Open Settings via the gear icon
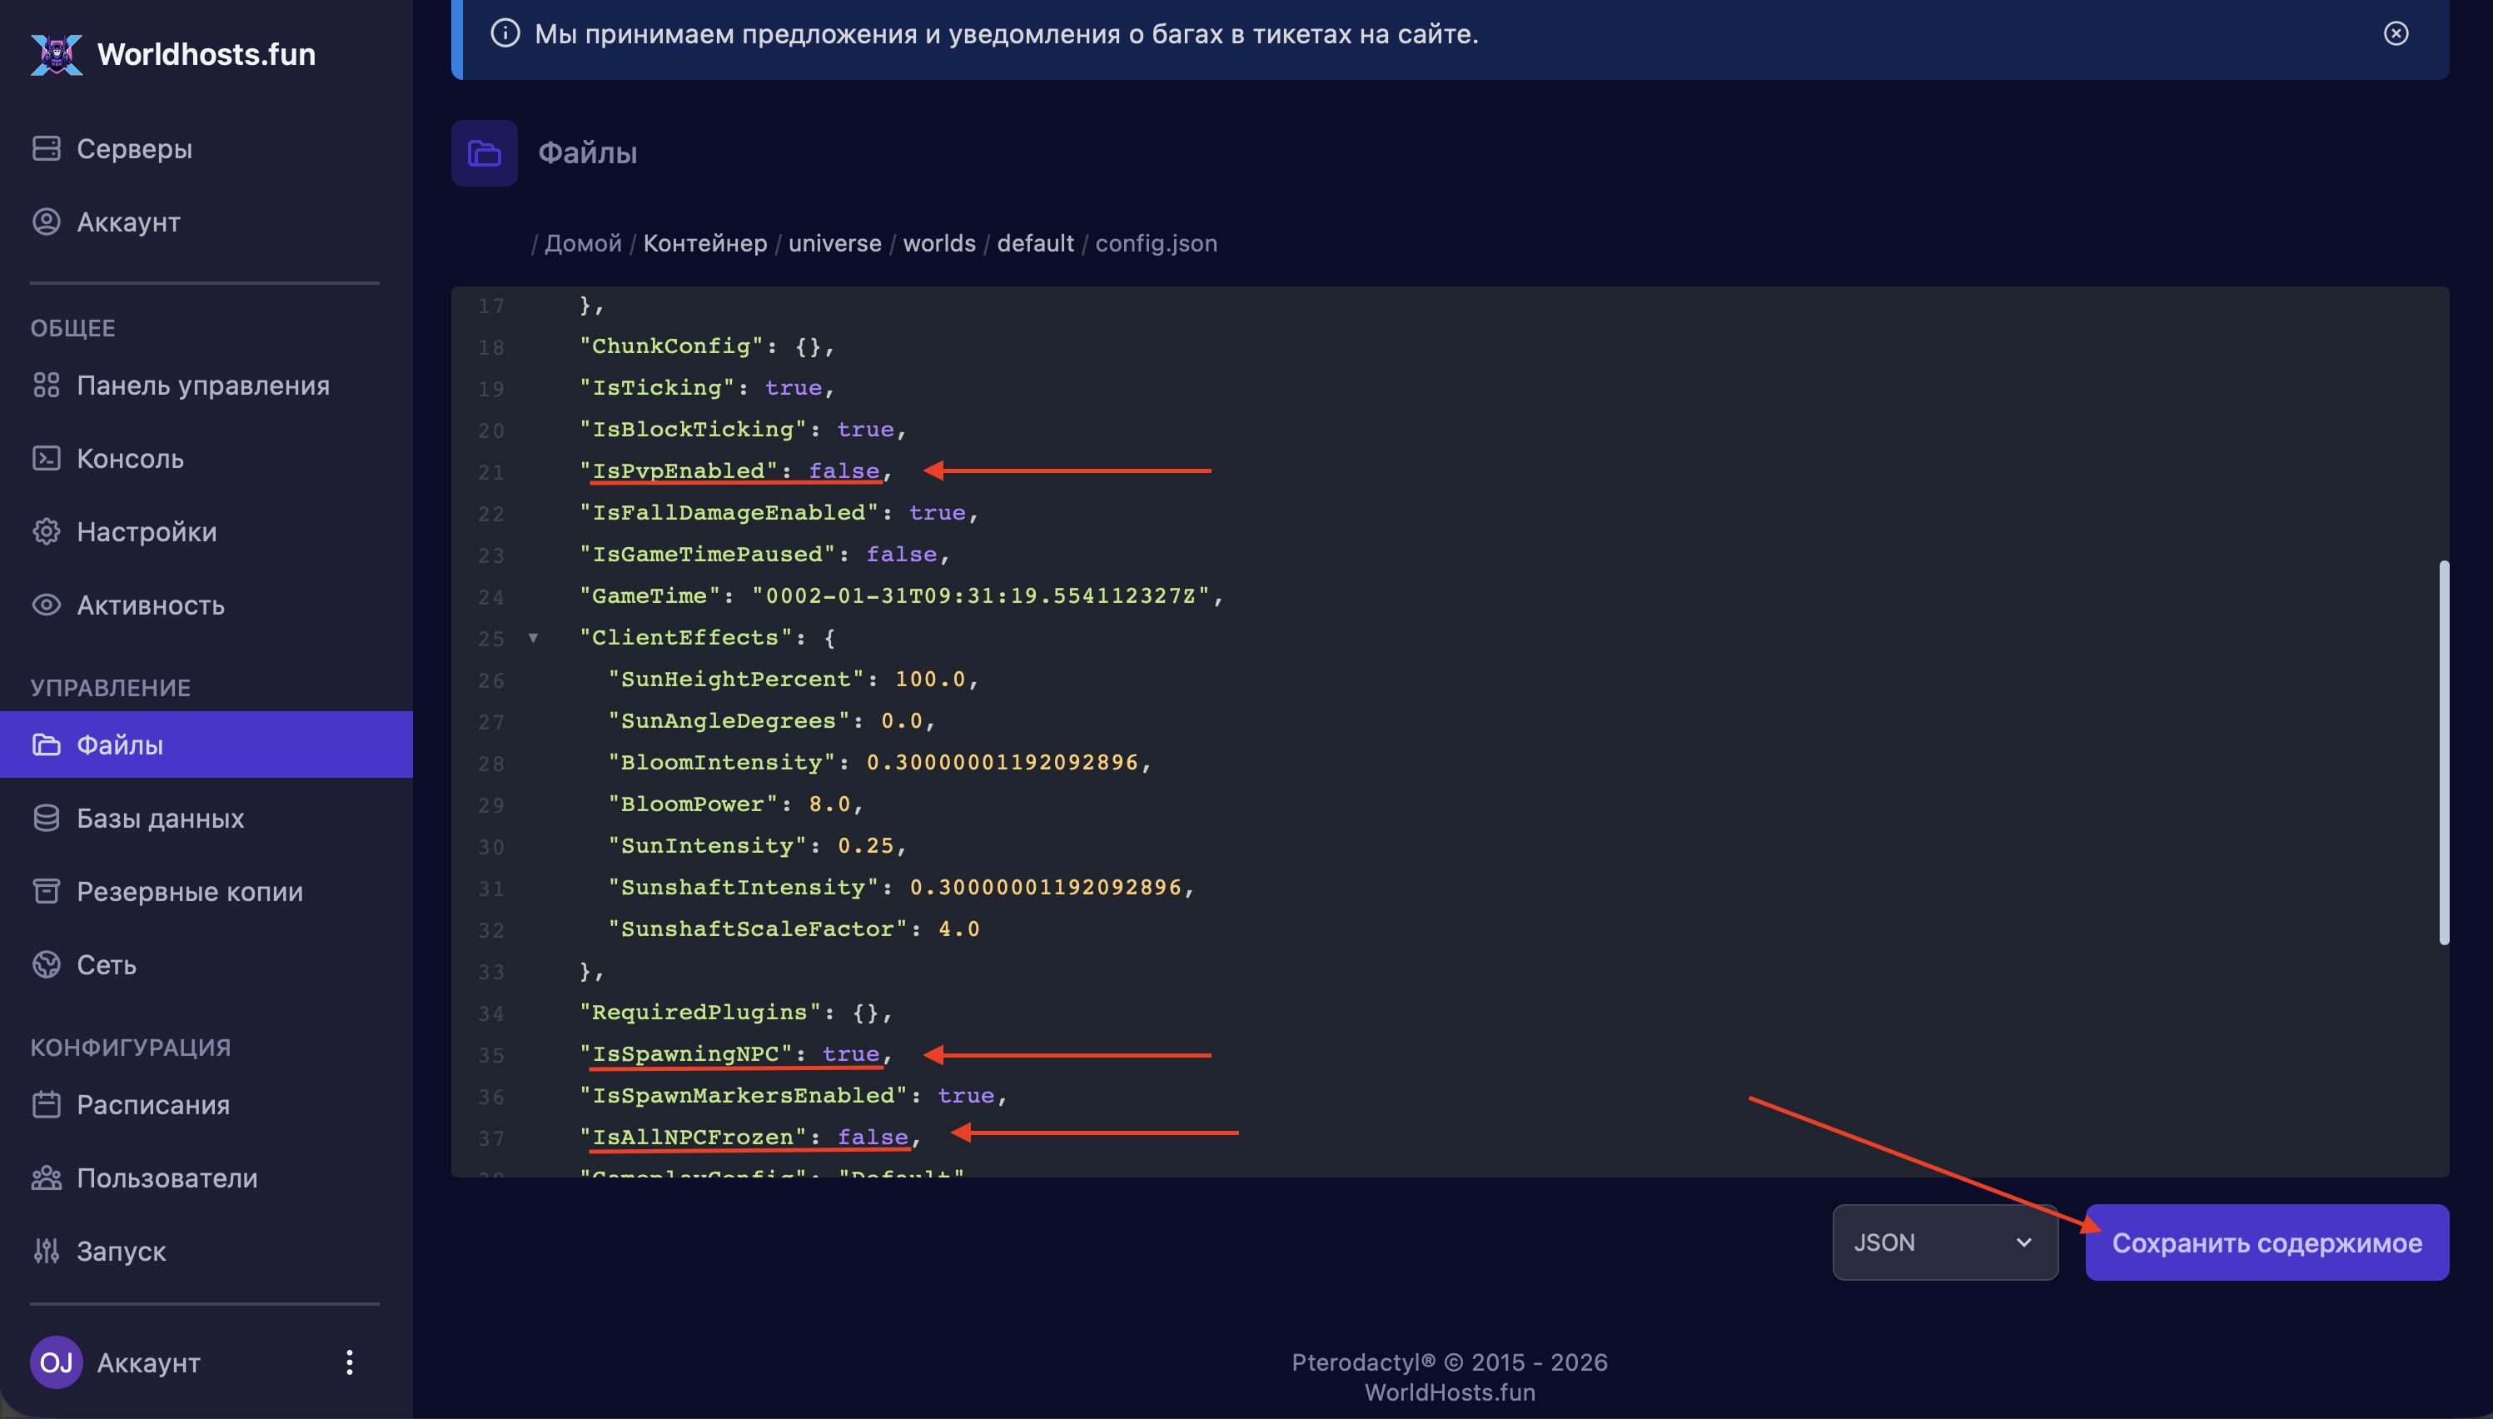The width and height of the screenshot is (2493, 1419). pos(46,531)
